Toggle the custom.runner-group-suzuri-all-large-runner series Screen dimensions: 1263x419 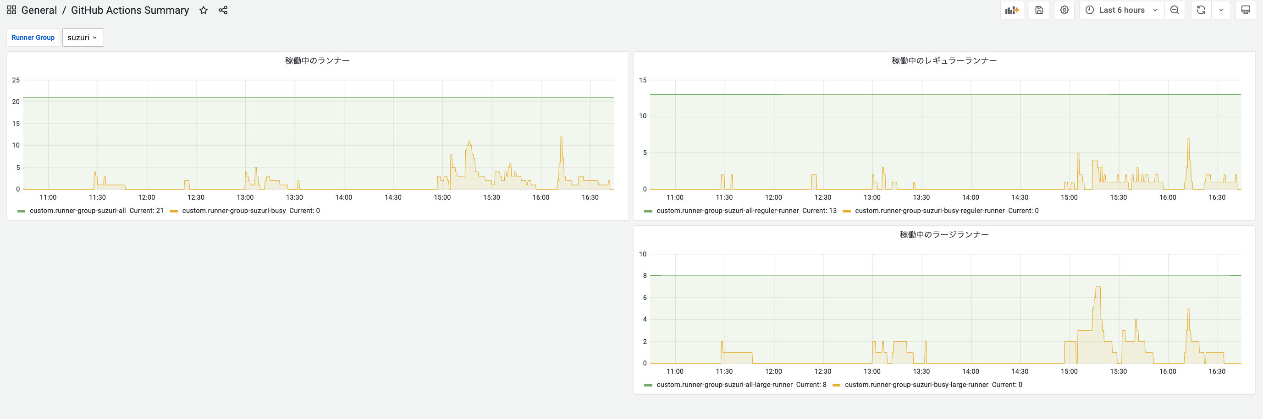(x=725, y=385)
